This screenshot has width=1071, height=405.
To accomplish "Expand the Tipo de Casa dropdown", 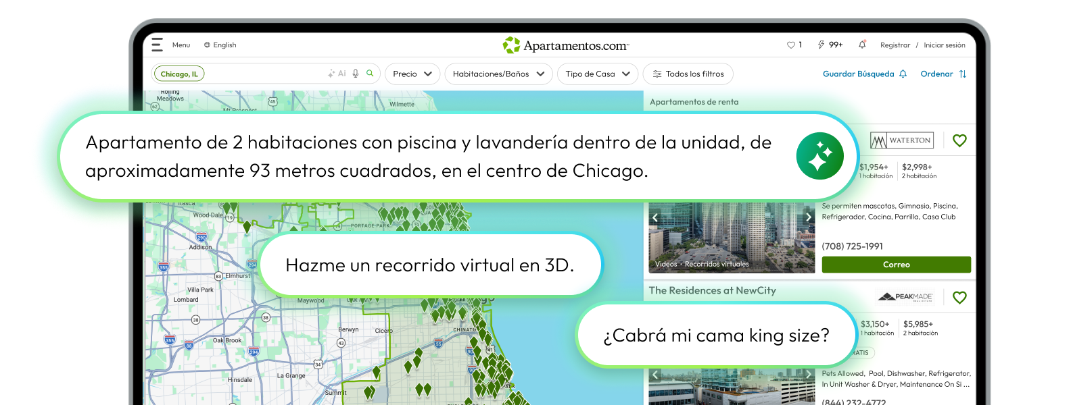I will 598,74.
